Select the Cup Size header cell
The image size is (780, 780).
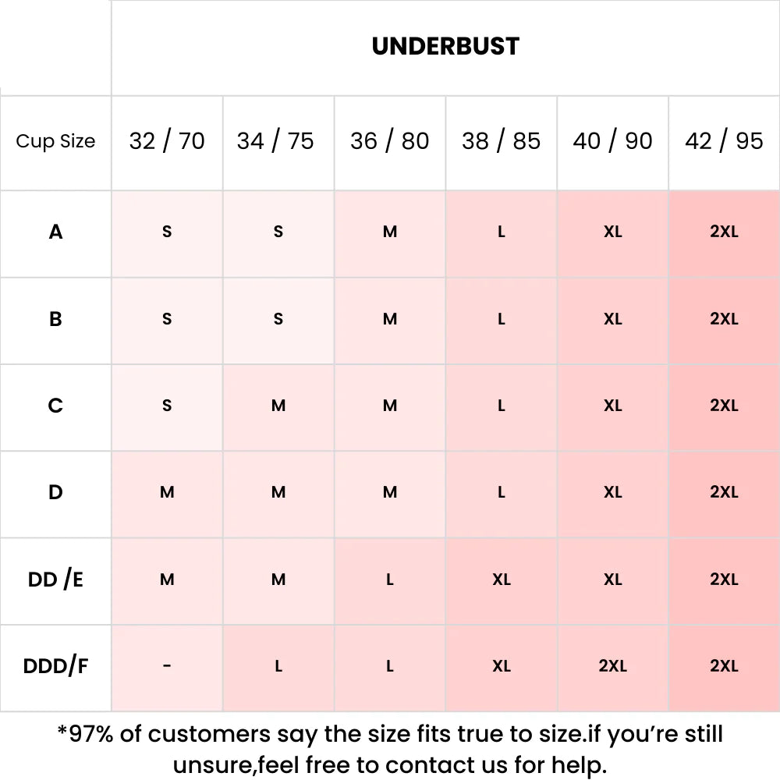(x=55, y=141)
